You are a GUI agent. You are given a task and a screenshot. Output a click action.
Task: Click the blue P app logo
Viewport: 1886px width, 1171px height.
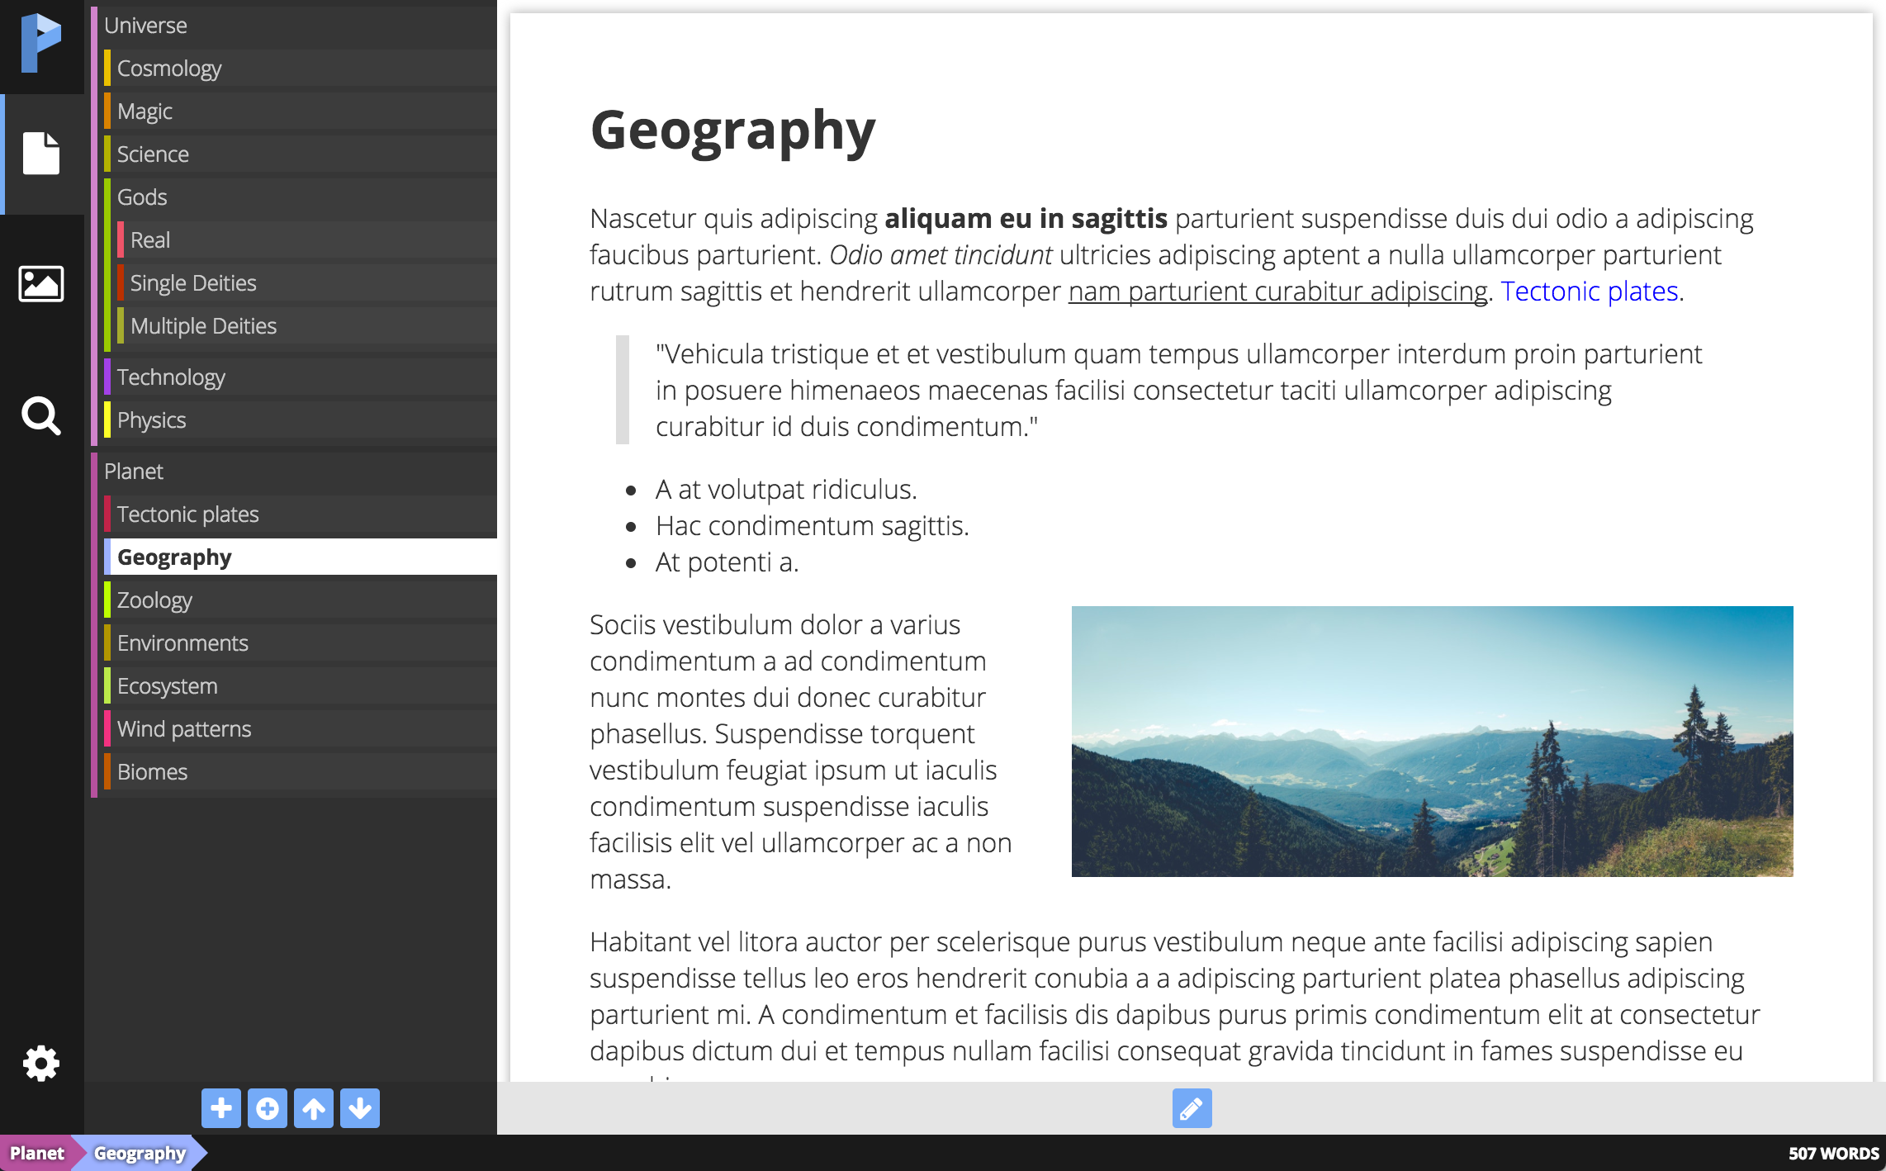(41, 43)
